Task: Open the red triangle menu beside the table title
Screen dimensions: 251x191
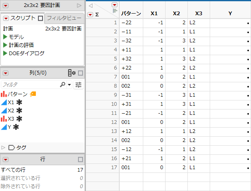Action: (6, 6)
